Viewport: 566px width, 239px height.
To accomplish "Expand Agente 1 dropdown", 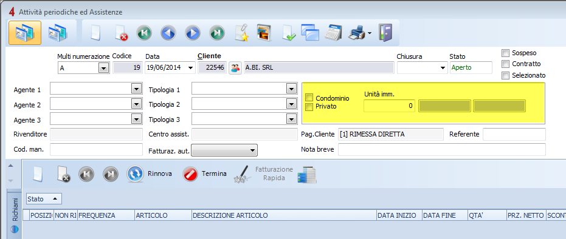I will pos(136,89).
